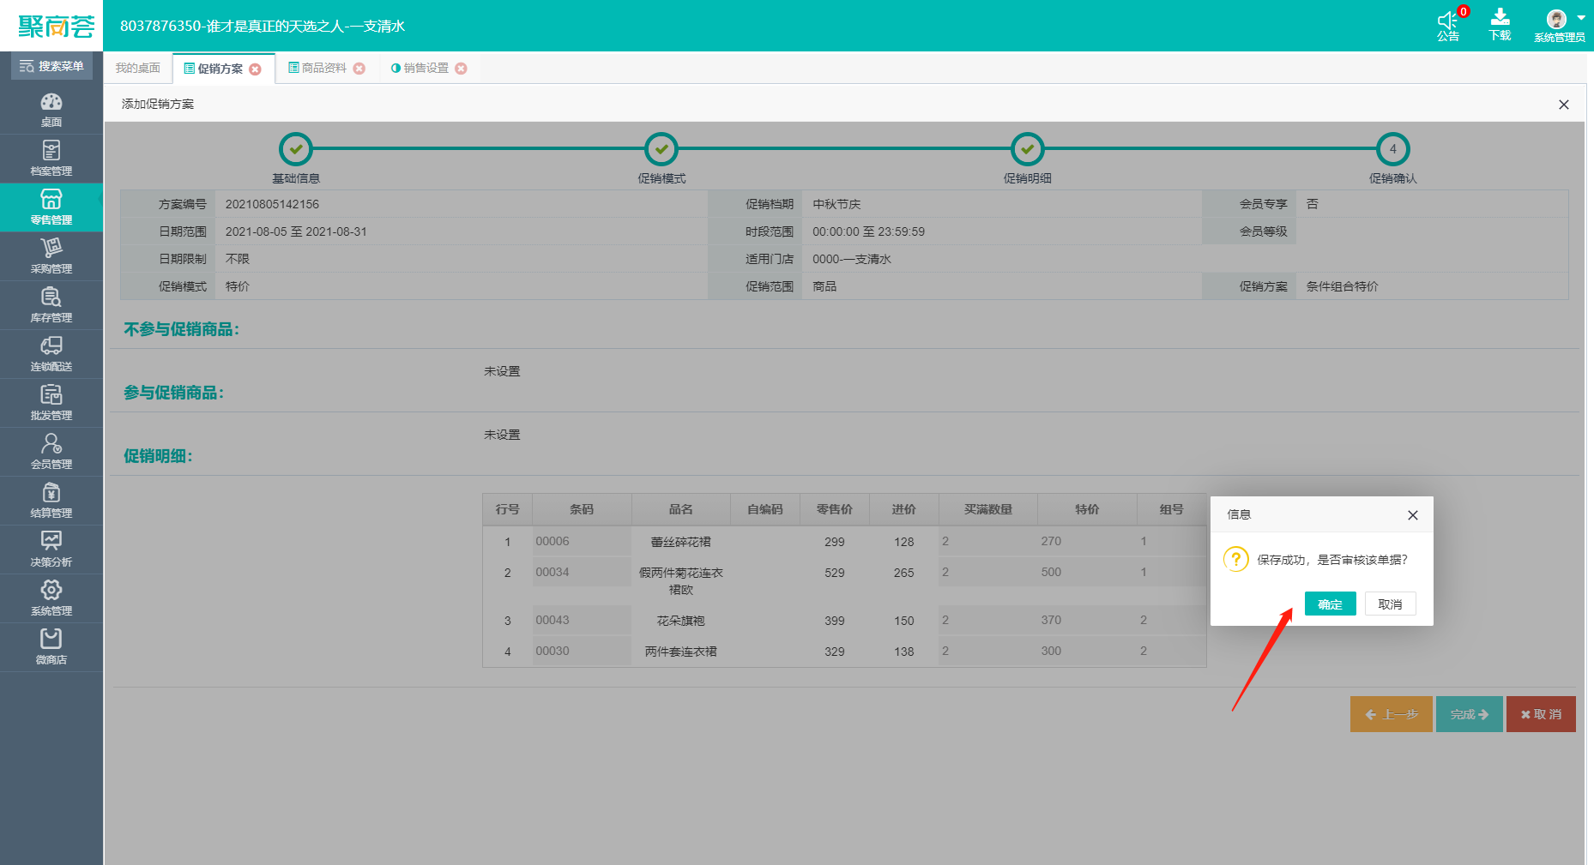The image size is (1594, 865).
Task: Click the 买满数量 column header
Action: 987,509
